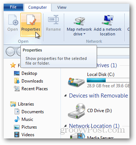Image resolution: width=136 pixels, height=145 pixels.
Task: Switch to the Computer ribbon tab
Action: [x=38, y=7]
